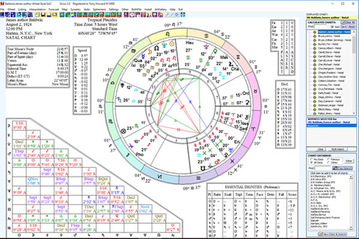Click the clock-face icon in the purple toolbar group
The width and height of the screenshot is (359, 239).
click(x=132, y=15)
